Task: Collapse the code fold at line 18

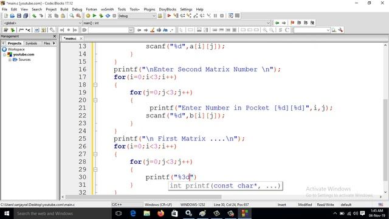Action: pos(95,85)
